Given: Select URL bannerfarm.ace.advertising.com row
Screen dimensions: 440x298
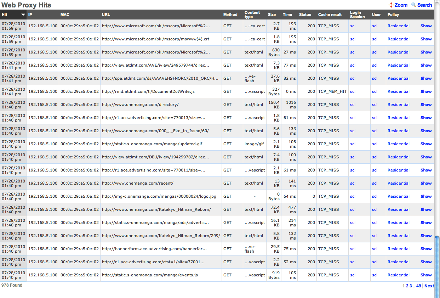Looking at the screenshot, I should (x=154, y=249).
